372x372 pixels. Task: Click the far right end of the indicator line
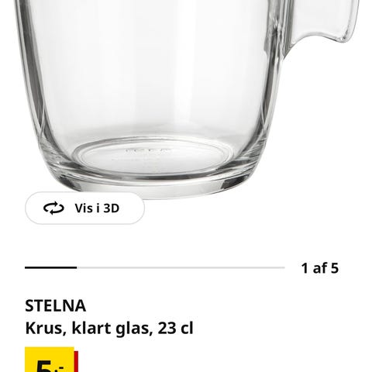coord(283,267)
